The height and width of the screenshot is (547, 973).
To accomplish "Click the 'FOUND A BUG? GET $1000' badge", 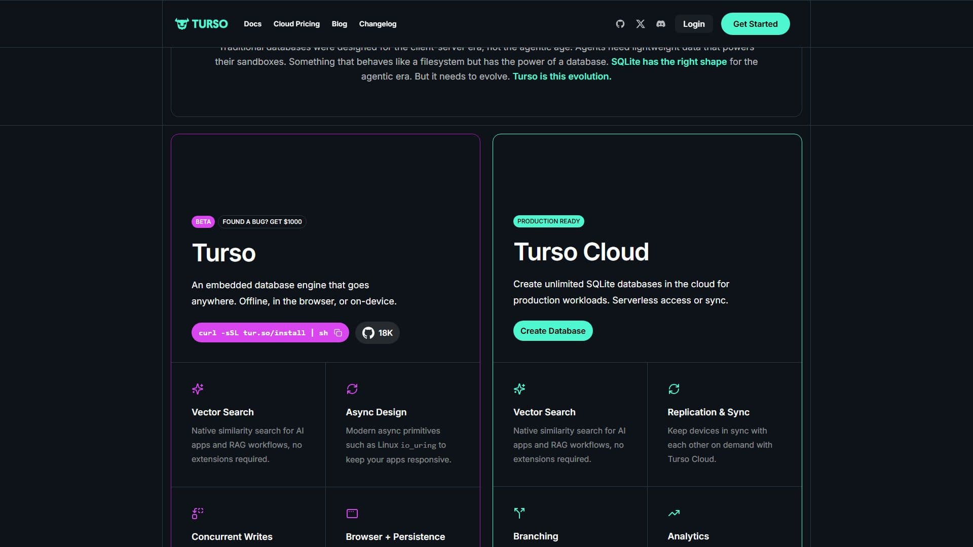I will (262, 222).
